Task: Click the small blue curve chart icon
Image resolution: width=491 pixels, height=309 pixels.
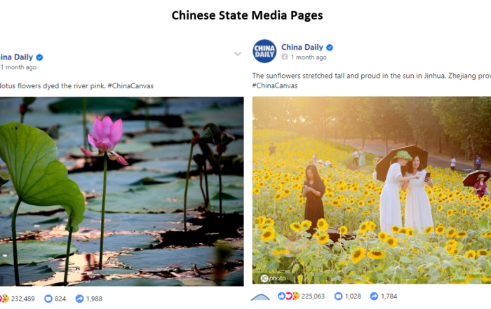Action: tap(260, 297)
